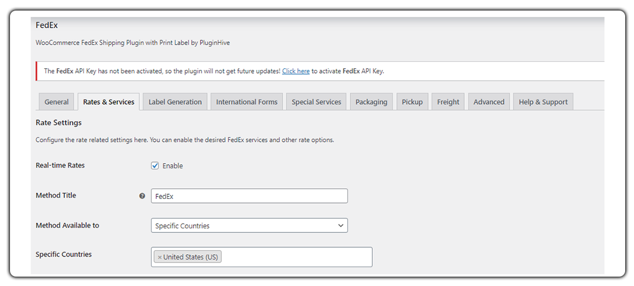Image resolution: width=634 pixels, height=286 pixels.
Task: Click inside the Specific Countries field
Action: [262, 257]
